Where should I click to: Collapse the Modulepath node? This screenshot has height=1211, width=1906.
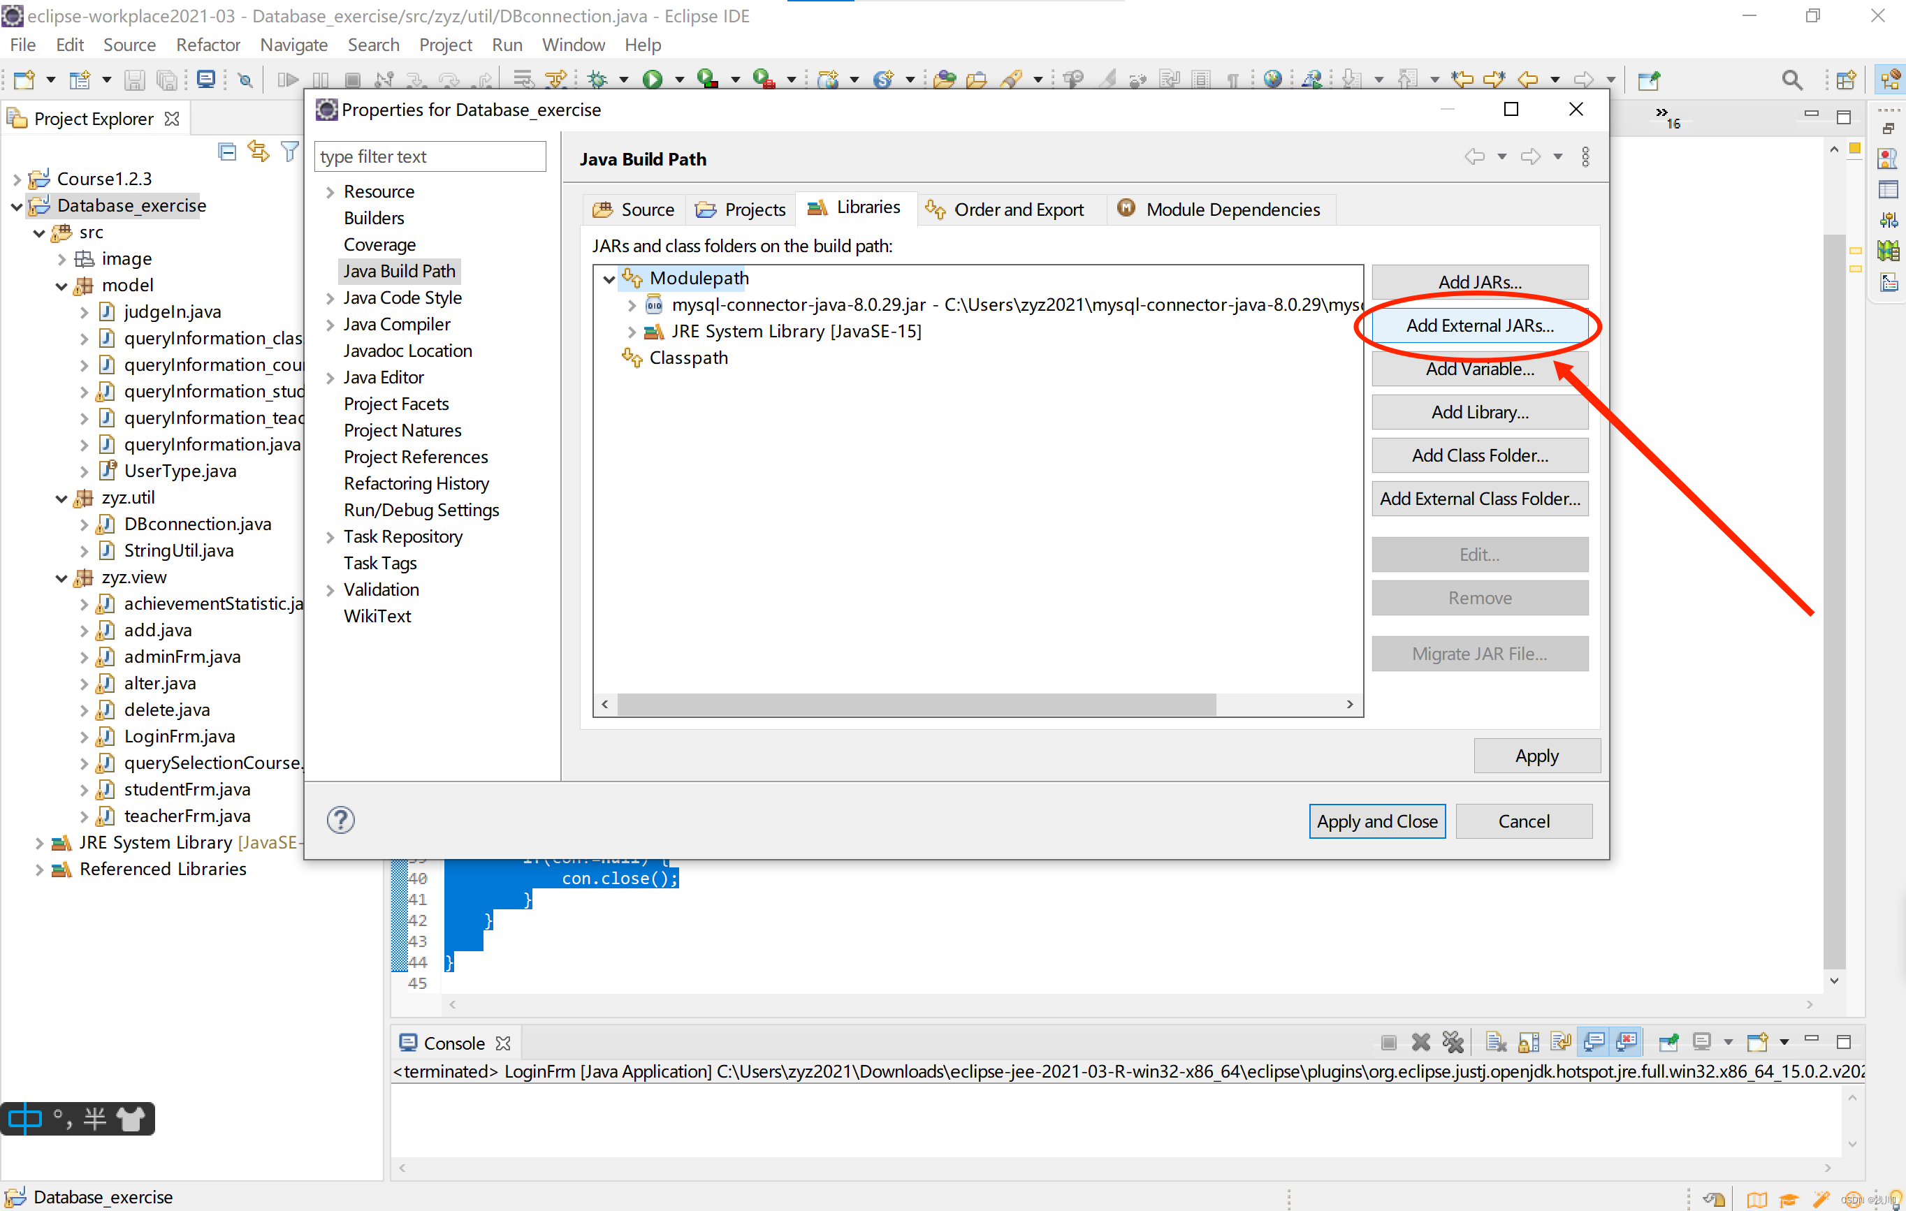pyautogui.click(x=609, y=279)
